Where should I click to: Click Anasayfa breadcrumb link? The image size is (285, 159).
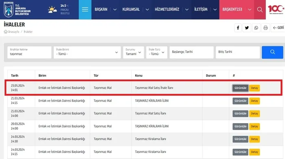point(13,32)
